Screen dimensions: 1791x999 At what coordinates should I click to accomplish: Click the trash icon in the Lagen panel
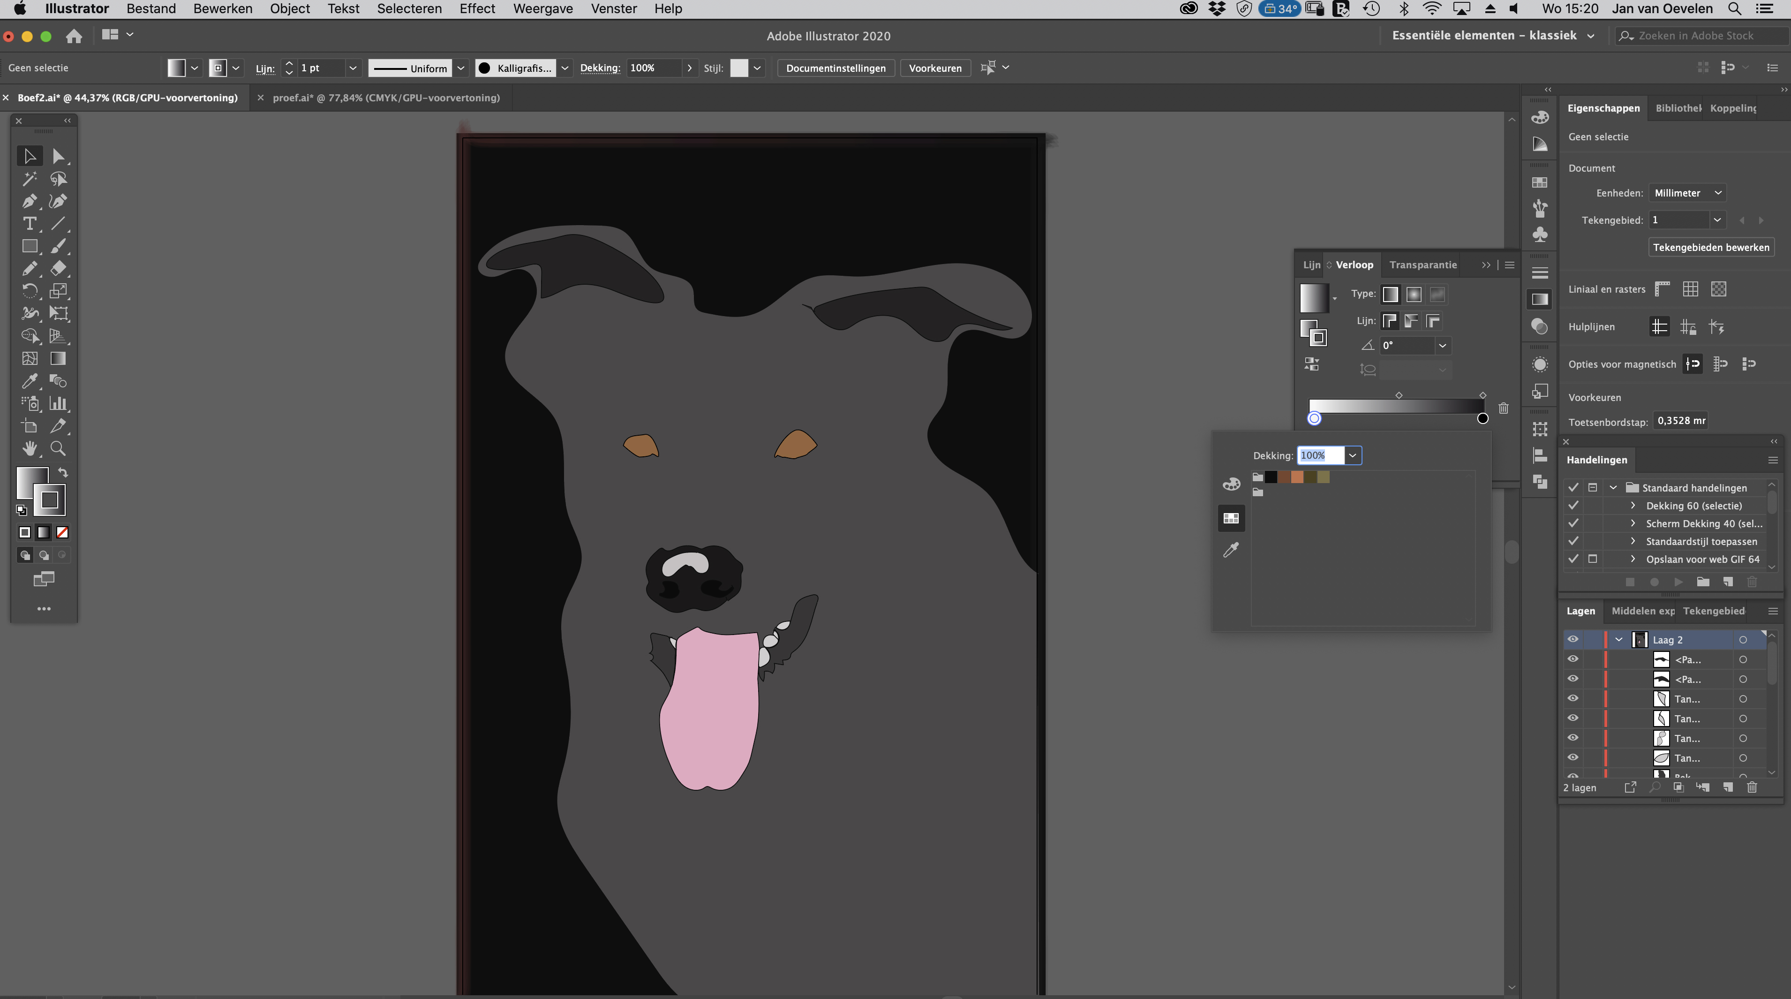pyautogui.click(x=1752, y=787)
